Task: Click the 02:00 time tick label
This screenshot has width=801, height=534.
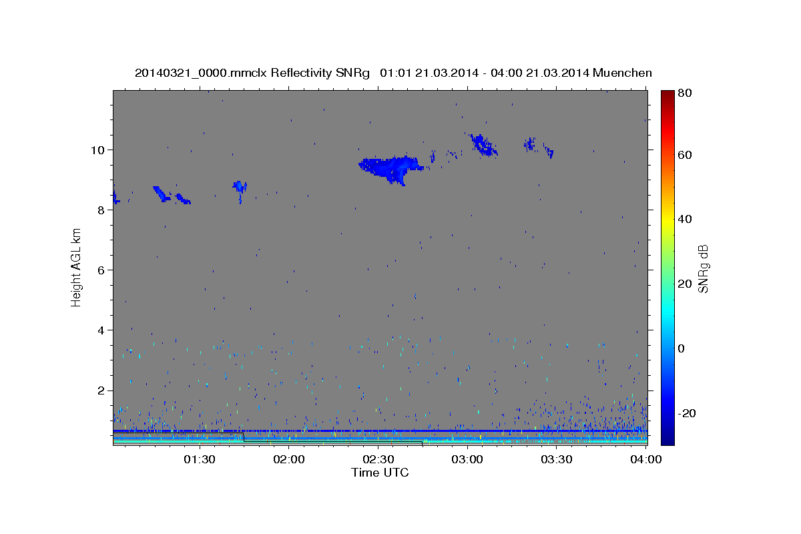Action: pyautogui.click(x=288, y=460)
